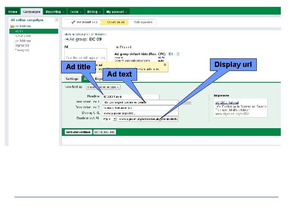Screen dimensions: 293x219
Task: Follow the All online campaigns breadcrumb link
Action: click(76, 34)
